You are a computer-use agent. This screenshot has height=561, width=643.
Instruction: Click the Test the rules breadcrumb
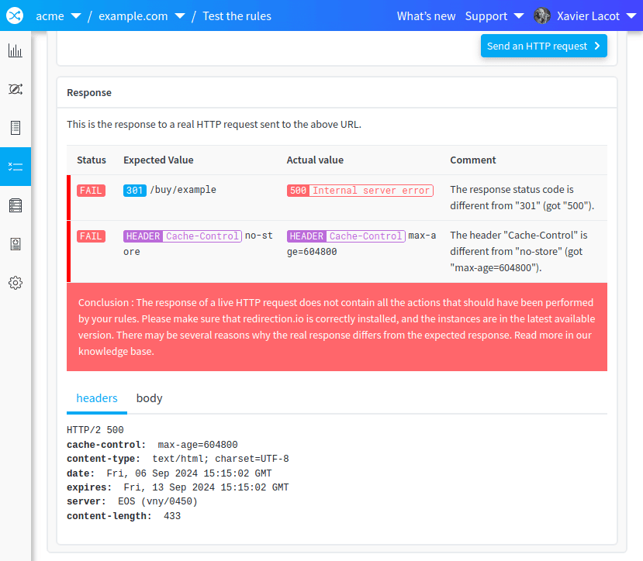tap(237, 16)
